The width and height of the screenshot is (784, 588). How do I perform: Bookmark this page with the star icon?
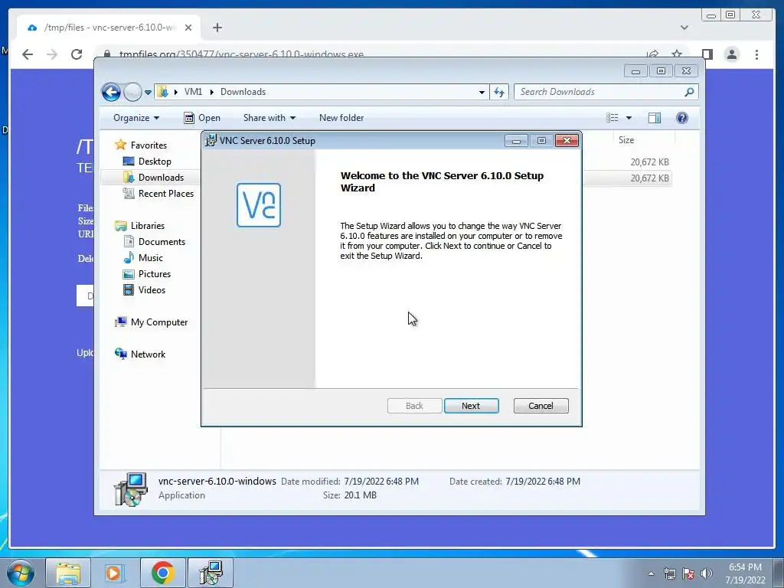tap(677, 54)
